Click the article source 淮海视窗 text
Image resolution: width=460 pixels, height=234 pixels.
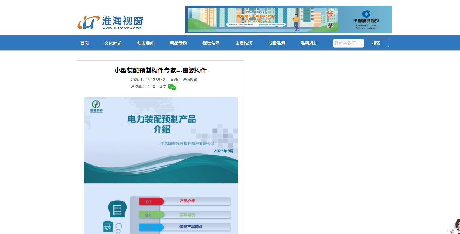point(190,79)
